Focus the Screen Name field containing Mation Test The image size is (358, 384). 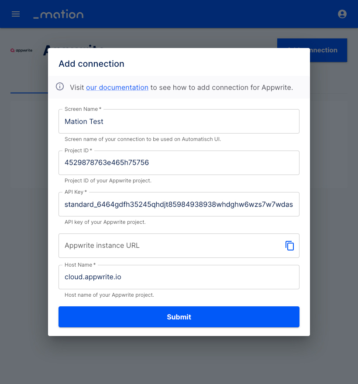[179, 121]
